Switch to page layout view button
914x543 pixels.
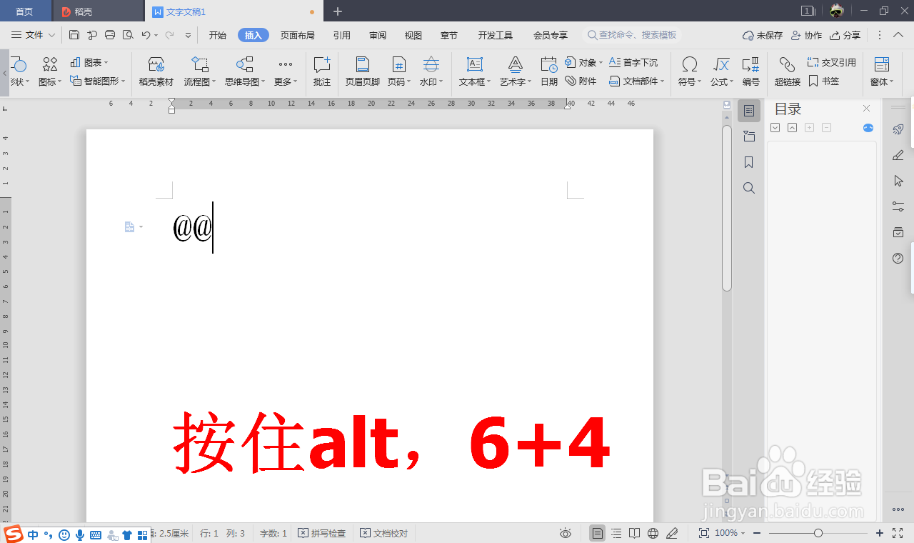click(597, 533)
